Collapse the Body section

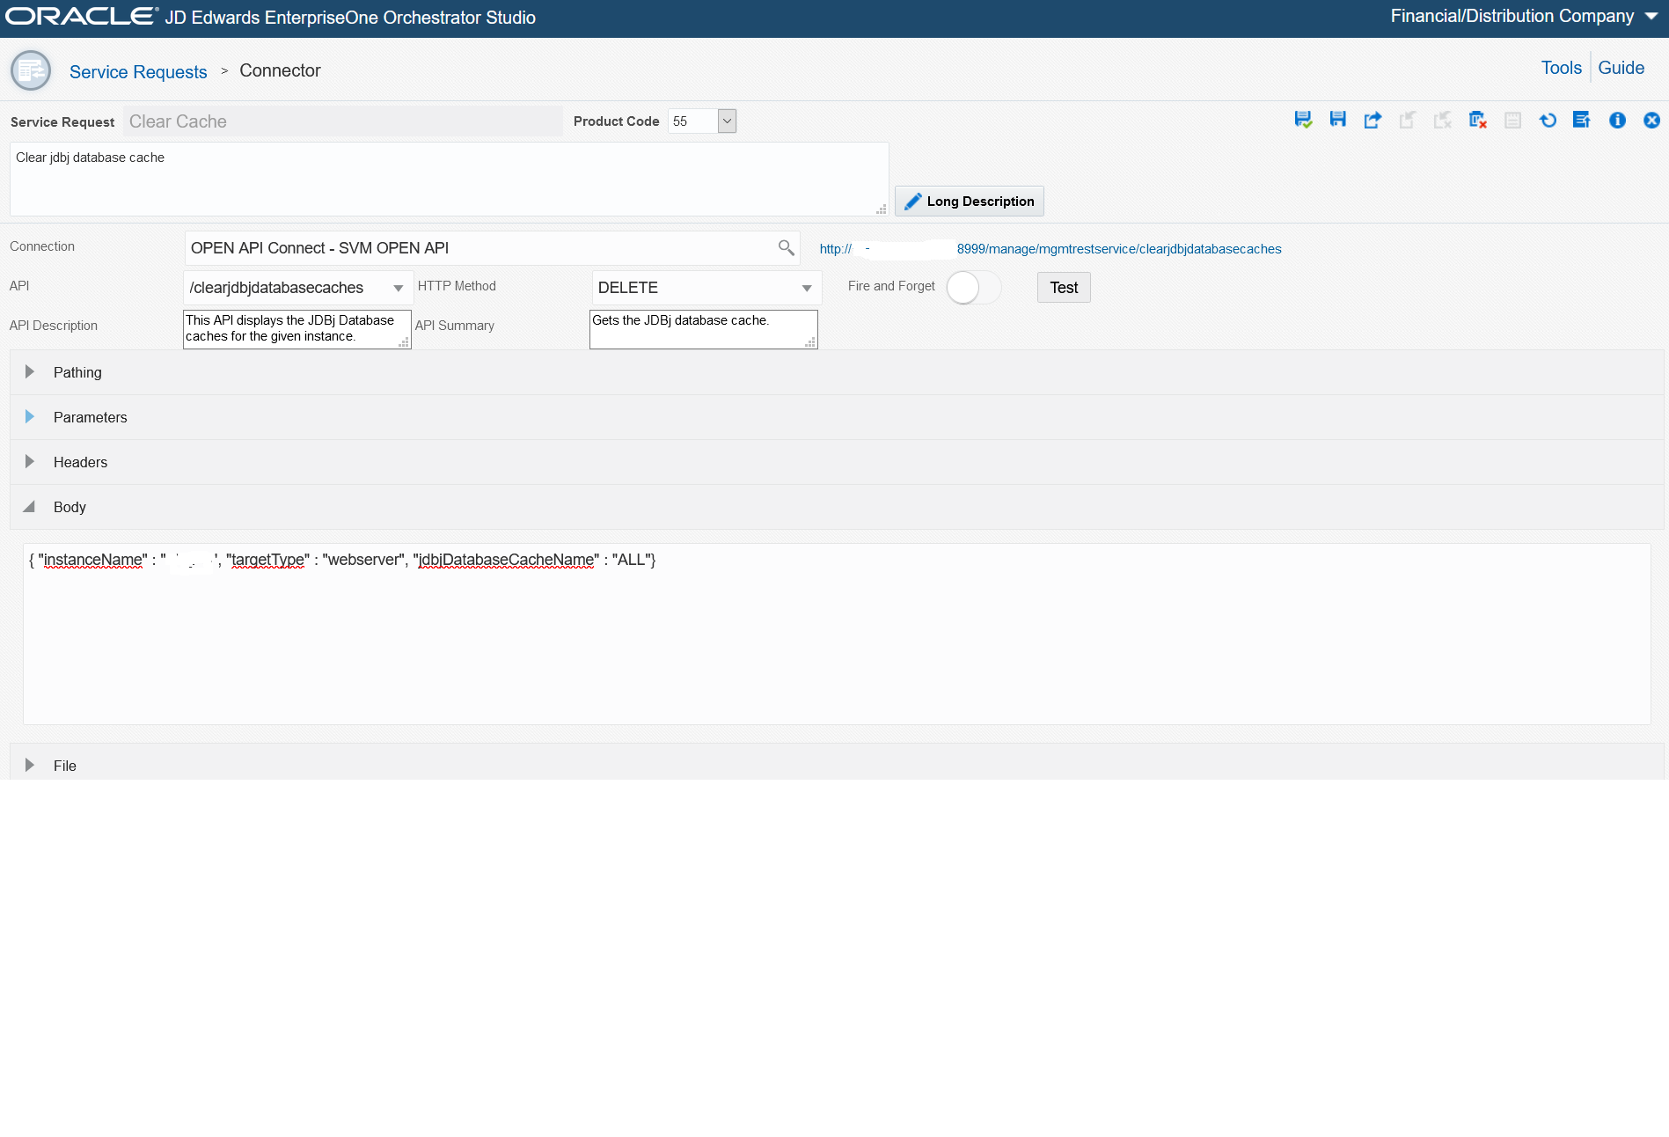pos(30,507)
